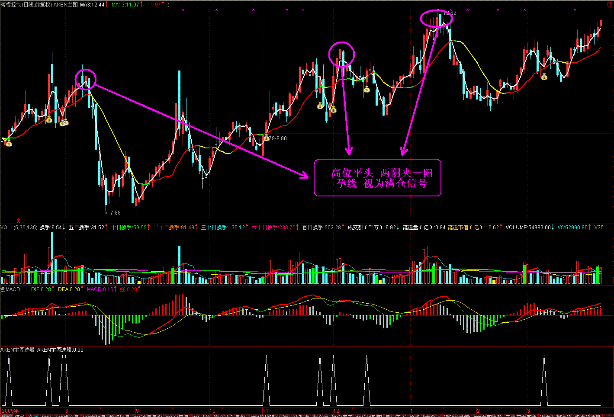Click the cyan 三十日换手:130.12 value
This screenshot has width=614, height=417.
[223, 227]
